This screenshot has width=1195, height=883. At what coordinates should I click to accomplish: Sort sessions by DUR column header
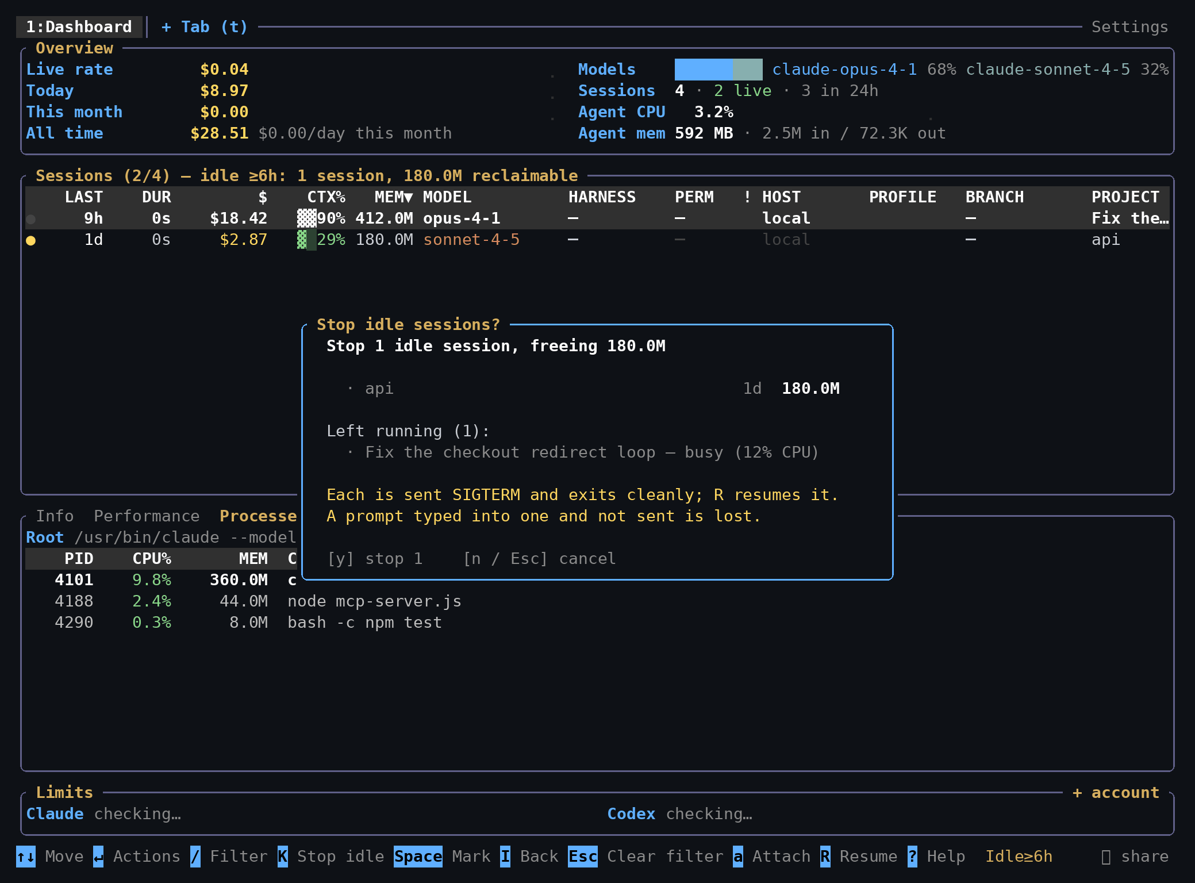[156, 197]
